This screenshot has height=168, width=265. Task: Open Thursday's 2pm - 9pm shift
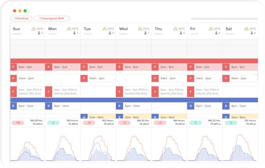pos(169,116)
